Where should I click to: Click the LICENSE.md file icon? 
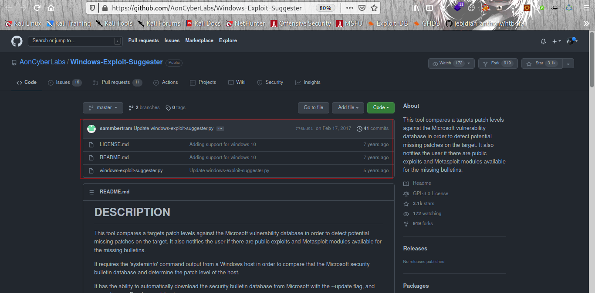click(x=91, y=144)
